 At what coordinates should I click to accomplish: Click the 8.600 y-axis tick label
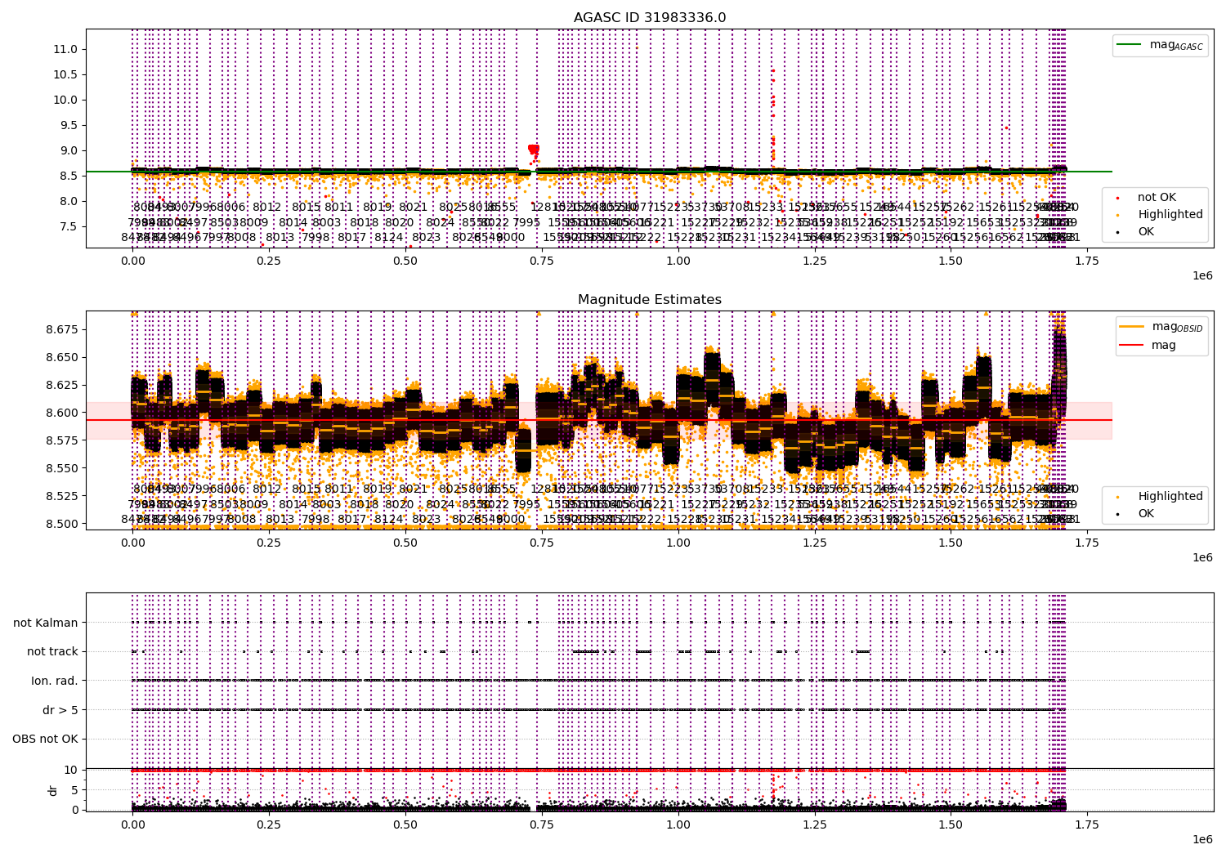tap(61, 413)
